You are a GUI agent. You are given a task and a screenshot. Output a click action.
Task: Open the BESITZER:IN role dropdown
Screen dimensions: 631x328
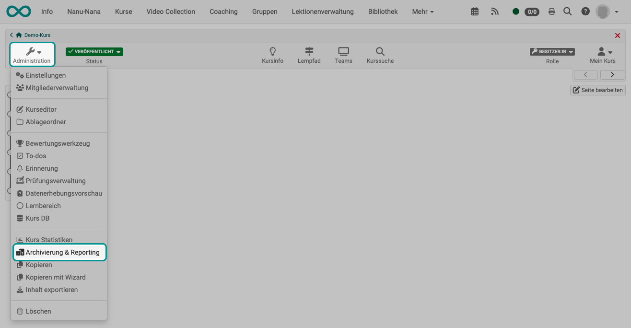pyautogui.click(x=552, y=51)
